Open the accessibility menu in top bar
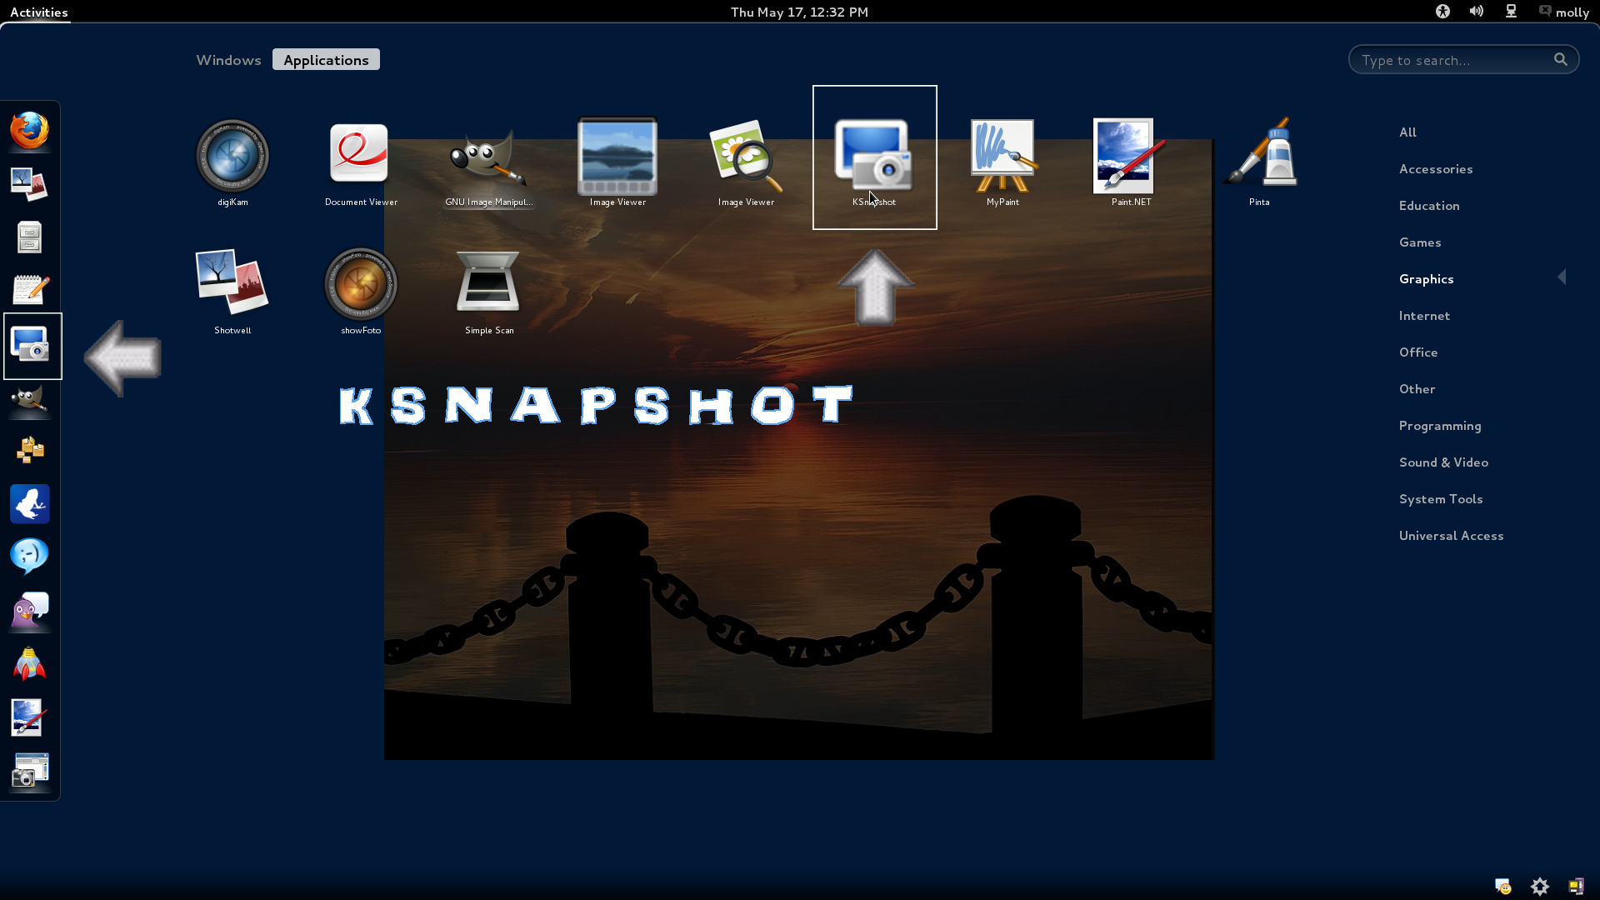Image resolution: width=1600 pixels, height=900 pixels. pyautogui.click(x=1442, y=11)
